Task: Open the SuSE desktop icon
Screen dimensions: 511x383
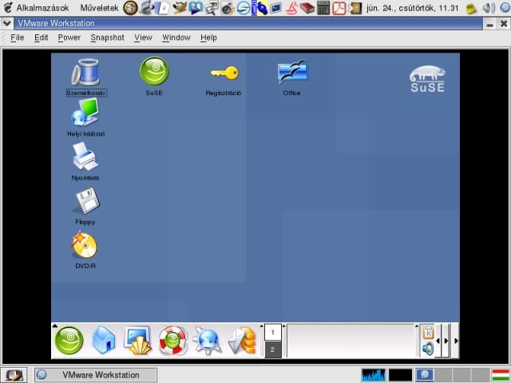Action: pos(154,72)
